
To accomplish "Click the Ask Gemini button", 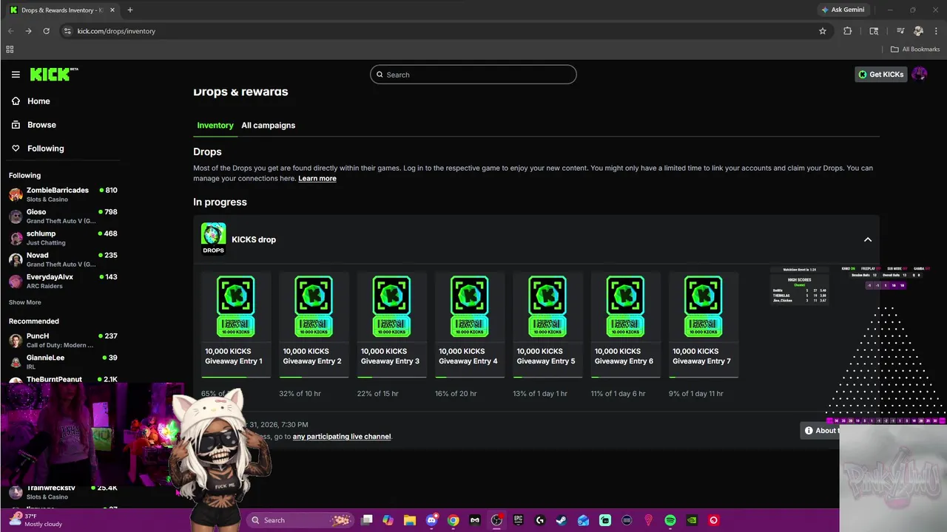I will coord(843,10).
